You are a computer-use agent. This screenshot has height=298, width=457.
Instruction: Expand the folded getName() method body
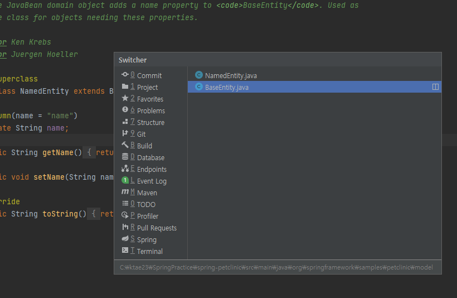click(x=89, y=153)
